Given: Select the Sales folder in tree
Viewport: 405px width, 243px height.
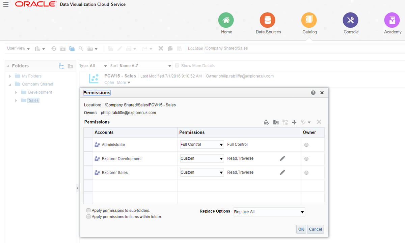Looking at the screenshot, I should (x=34, y=100).
